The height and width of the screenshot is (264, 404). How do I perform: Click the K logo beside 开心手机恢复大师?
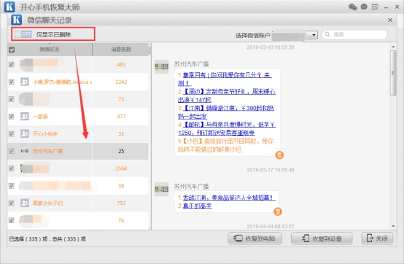(x=9, y=7)
